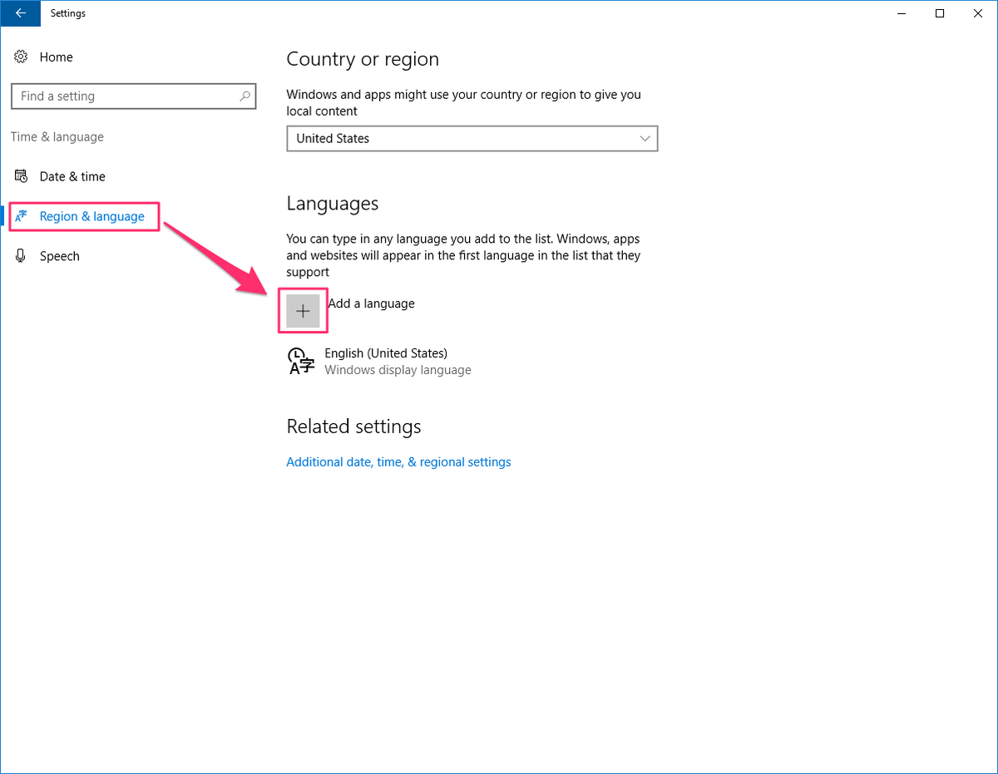Click the Speech microphone icon
Image resolution: width=998 pixels, height=774 pixels.
[x=21, y=256]
